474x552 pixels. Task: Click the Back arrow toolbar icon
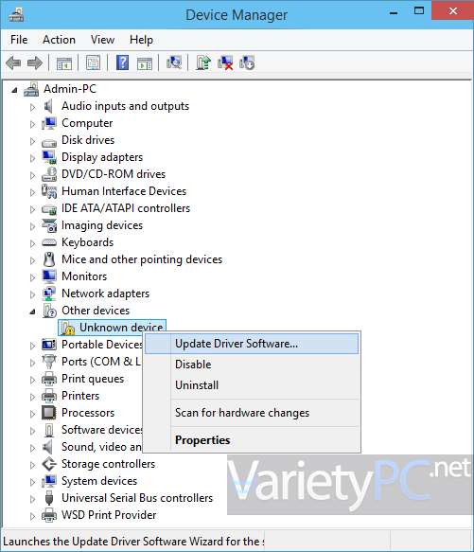(x=13, y=63)
